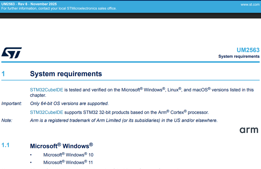
Task: Click the UM2563 document code at right
Action: pyautogui.click(x=248, y=50)
